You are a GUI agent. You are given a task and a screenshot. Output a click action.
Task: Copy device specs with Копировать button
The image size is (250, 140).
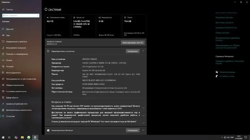[x=132, y=51]
